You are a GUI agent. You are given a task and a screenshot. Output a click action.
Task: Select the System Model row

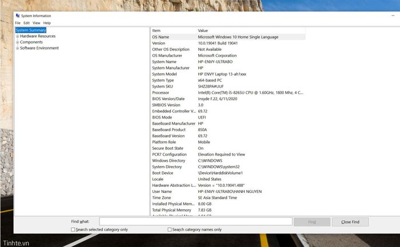[228, 74]
